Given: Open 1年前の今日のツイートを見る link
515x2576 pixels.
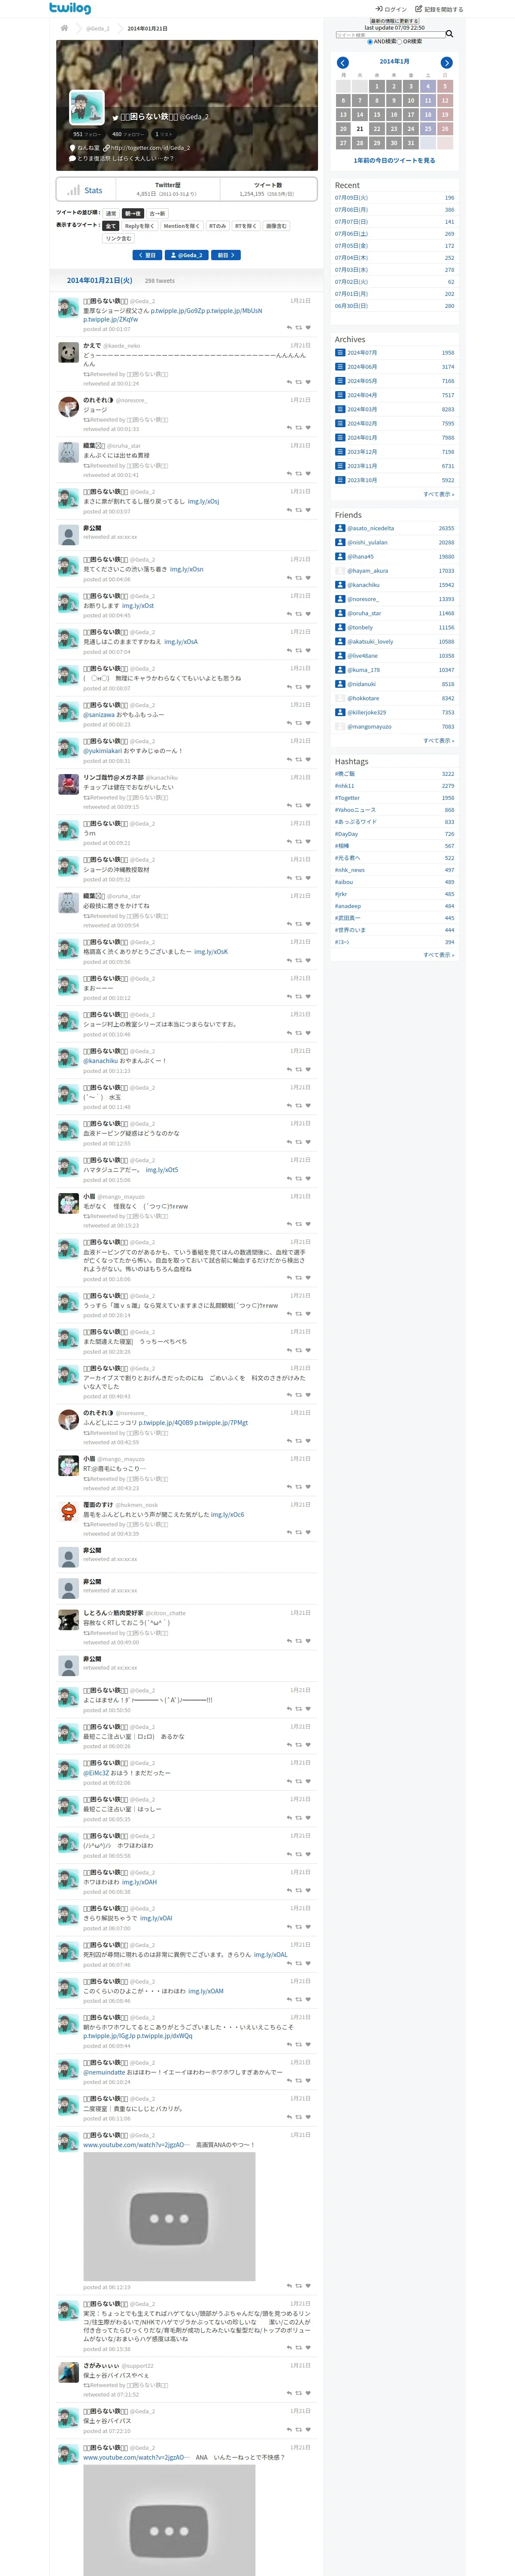Looking at the screenshot, I should point(394,160).
